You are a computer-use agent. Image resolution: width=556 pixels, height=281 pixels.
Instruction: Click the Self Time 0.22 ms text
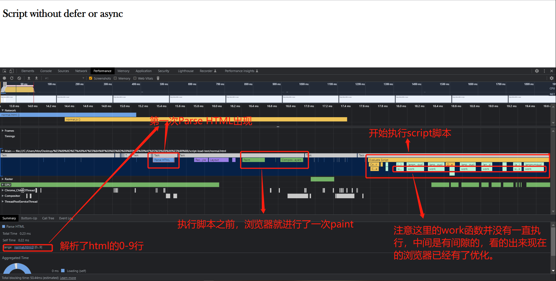pyautogui.click(x=16, y=240)
